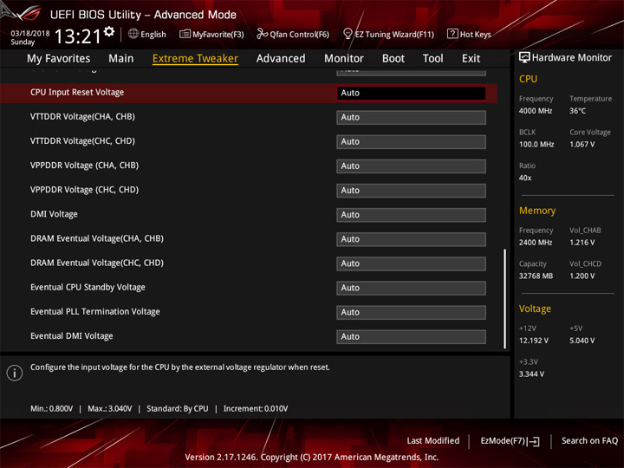Viewport: 624px width, 468px height.
Task: Launch EZ Tuning Wizard(F11)
Action: [388, 34]
